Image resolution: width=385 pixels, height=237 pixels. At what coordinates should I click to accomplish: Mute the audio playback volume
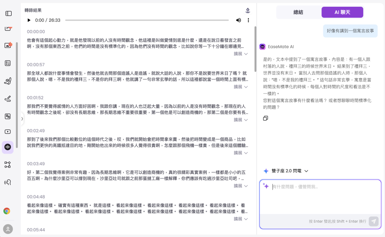pos(238,20)
